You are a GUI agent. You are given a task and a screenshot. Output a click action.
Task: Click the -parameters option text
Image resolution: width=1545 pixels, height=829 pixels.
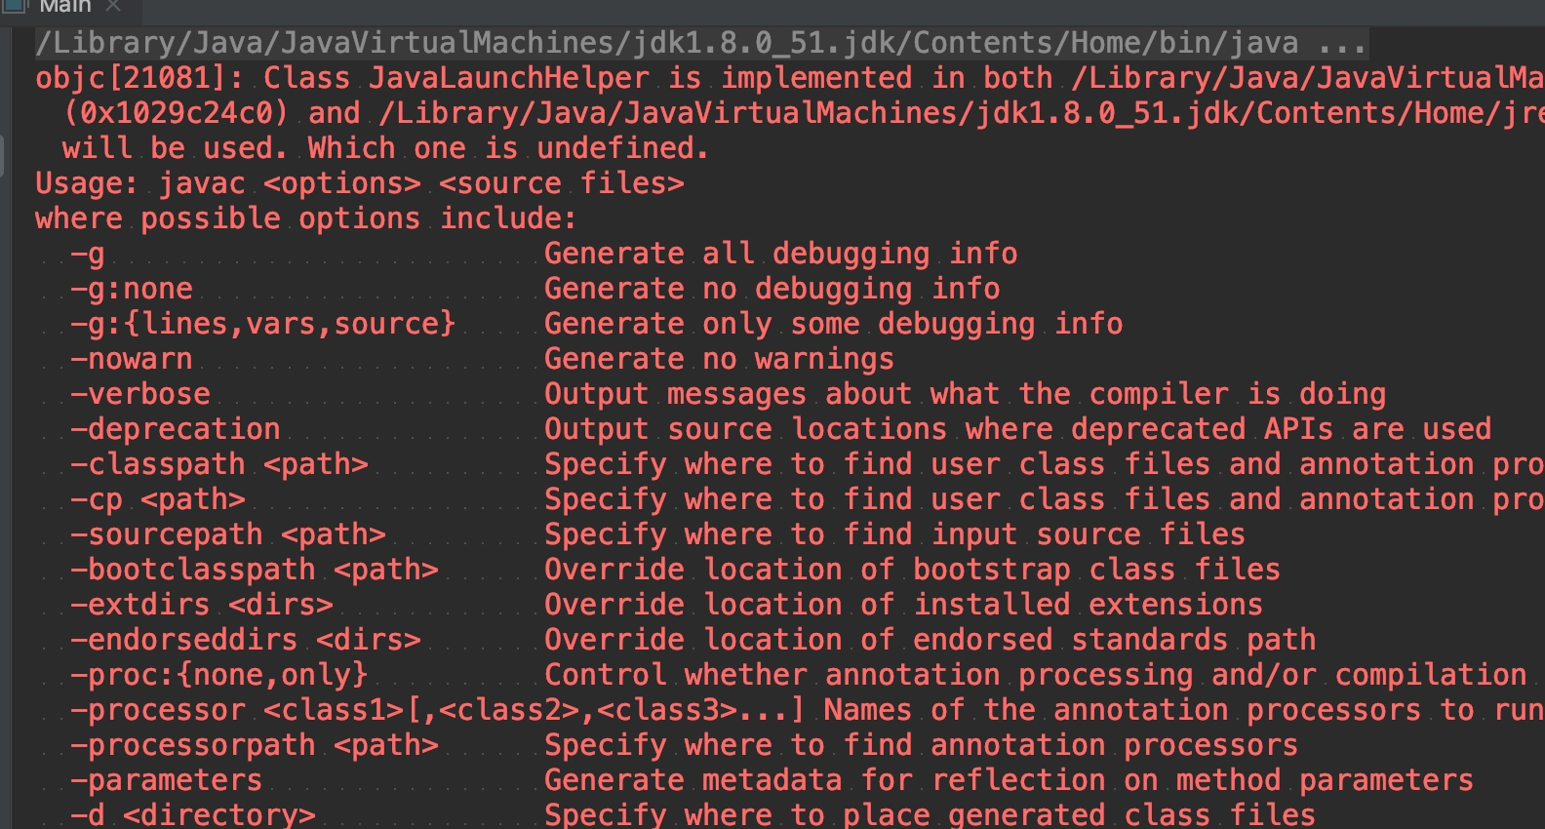(167, 781)
